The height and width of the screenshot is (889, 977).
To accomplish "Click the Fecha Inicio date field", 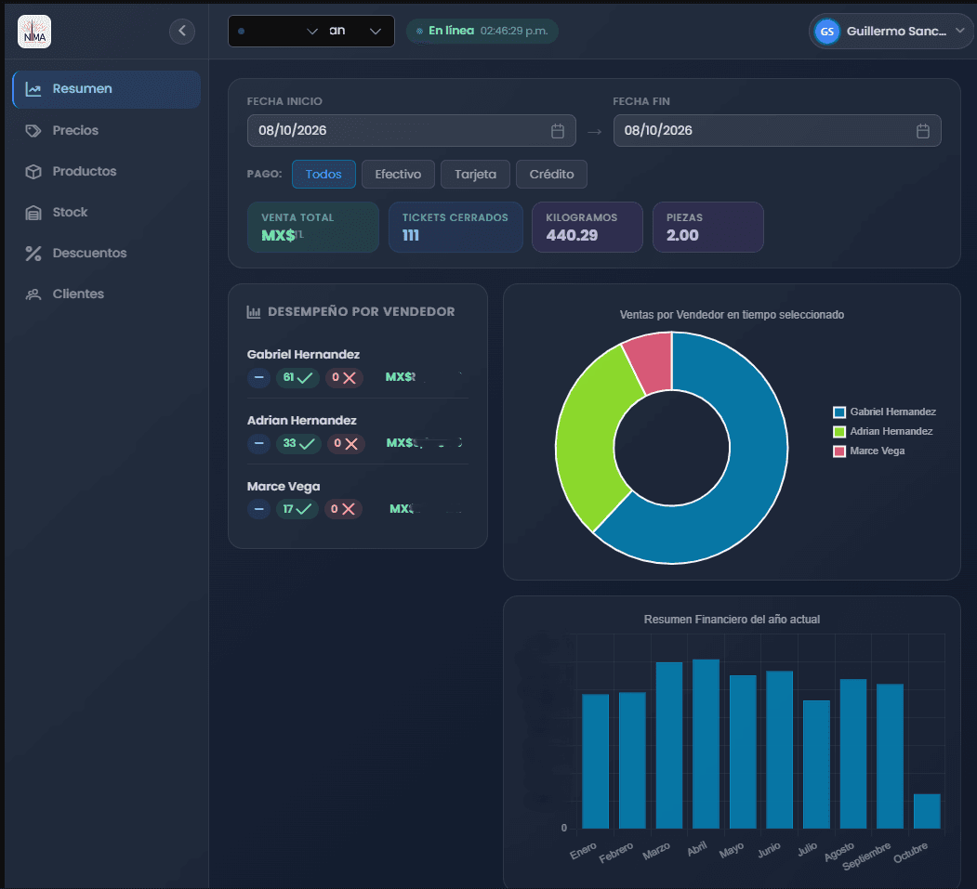I will tap(411, 131).
